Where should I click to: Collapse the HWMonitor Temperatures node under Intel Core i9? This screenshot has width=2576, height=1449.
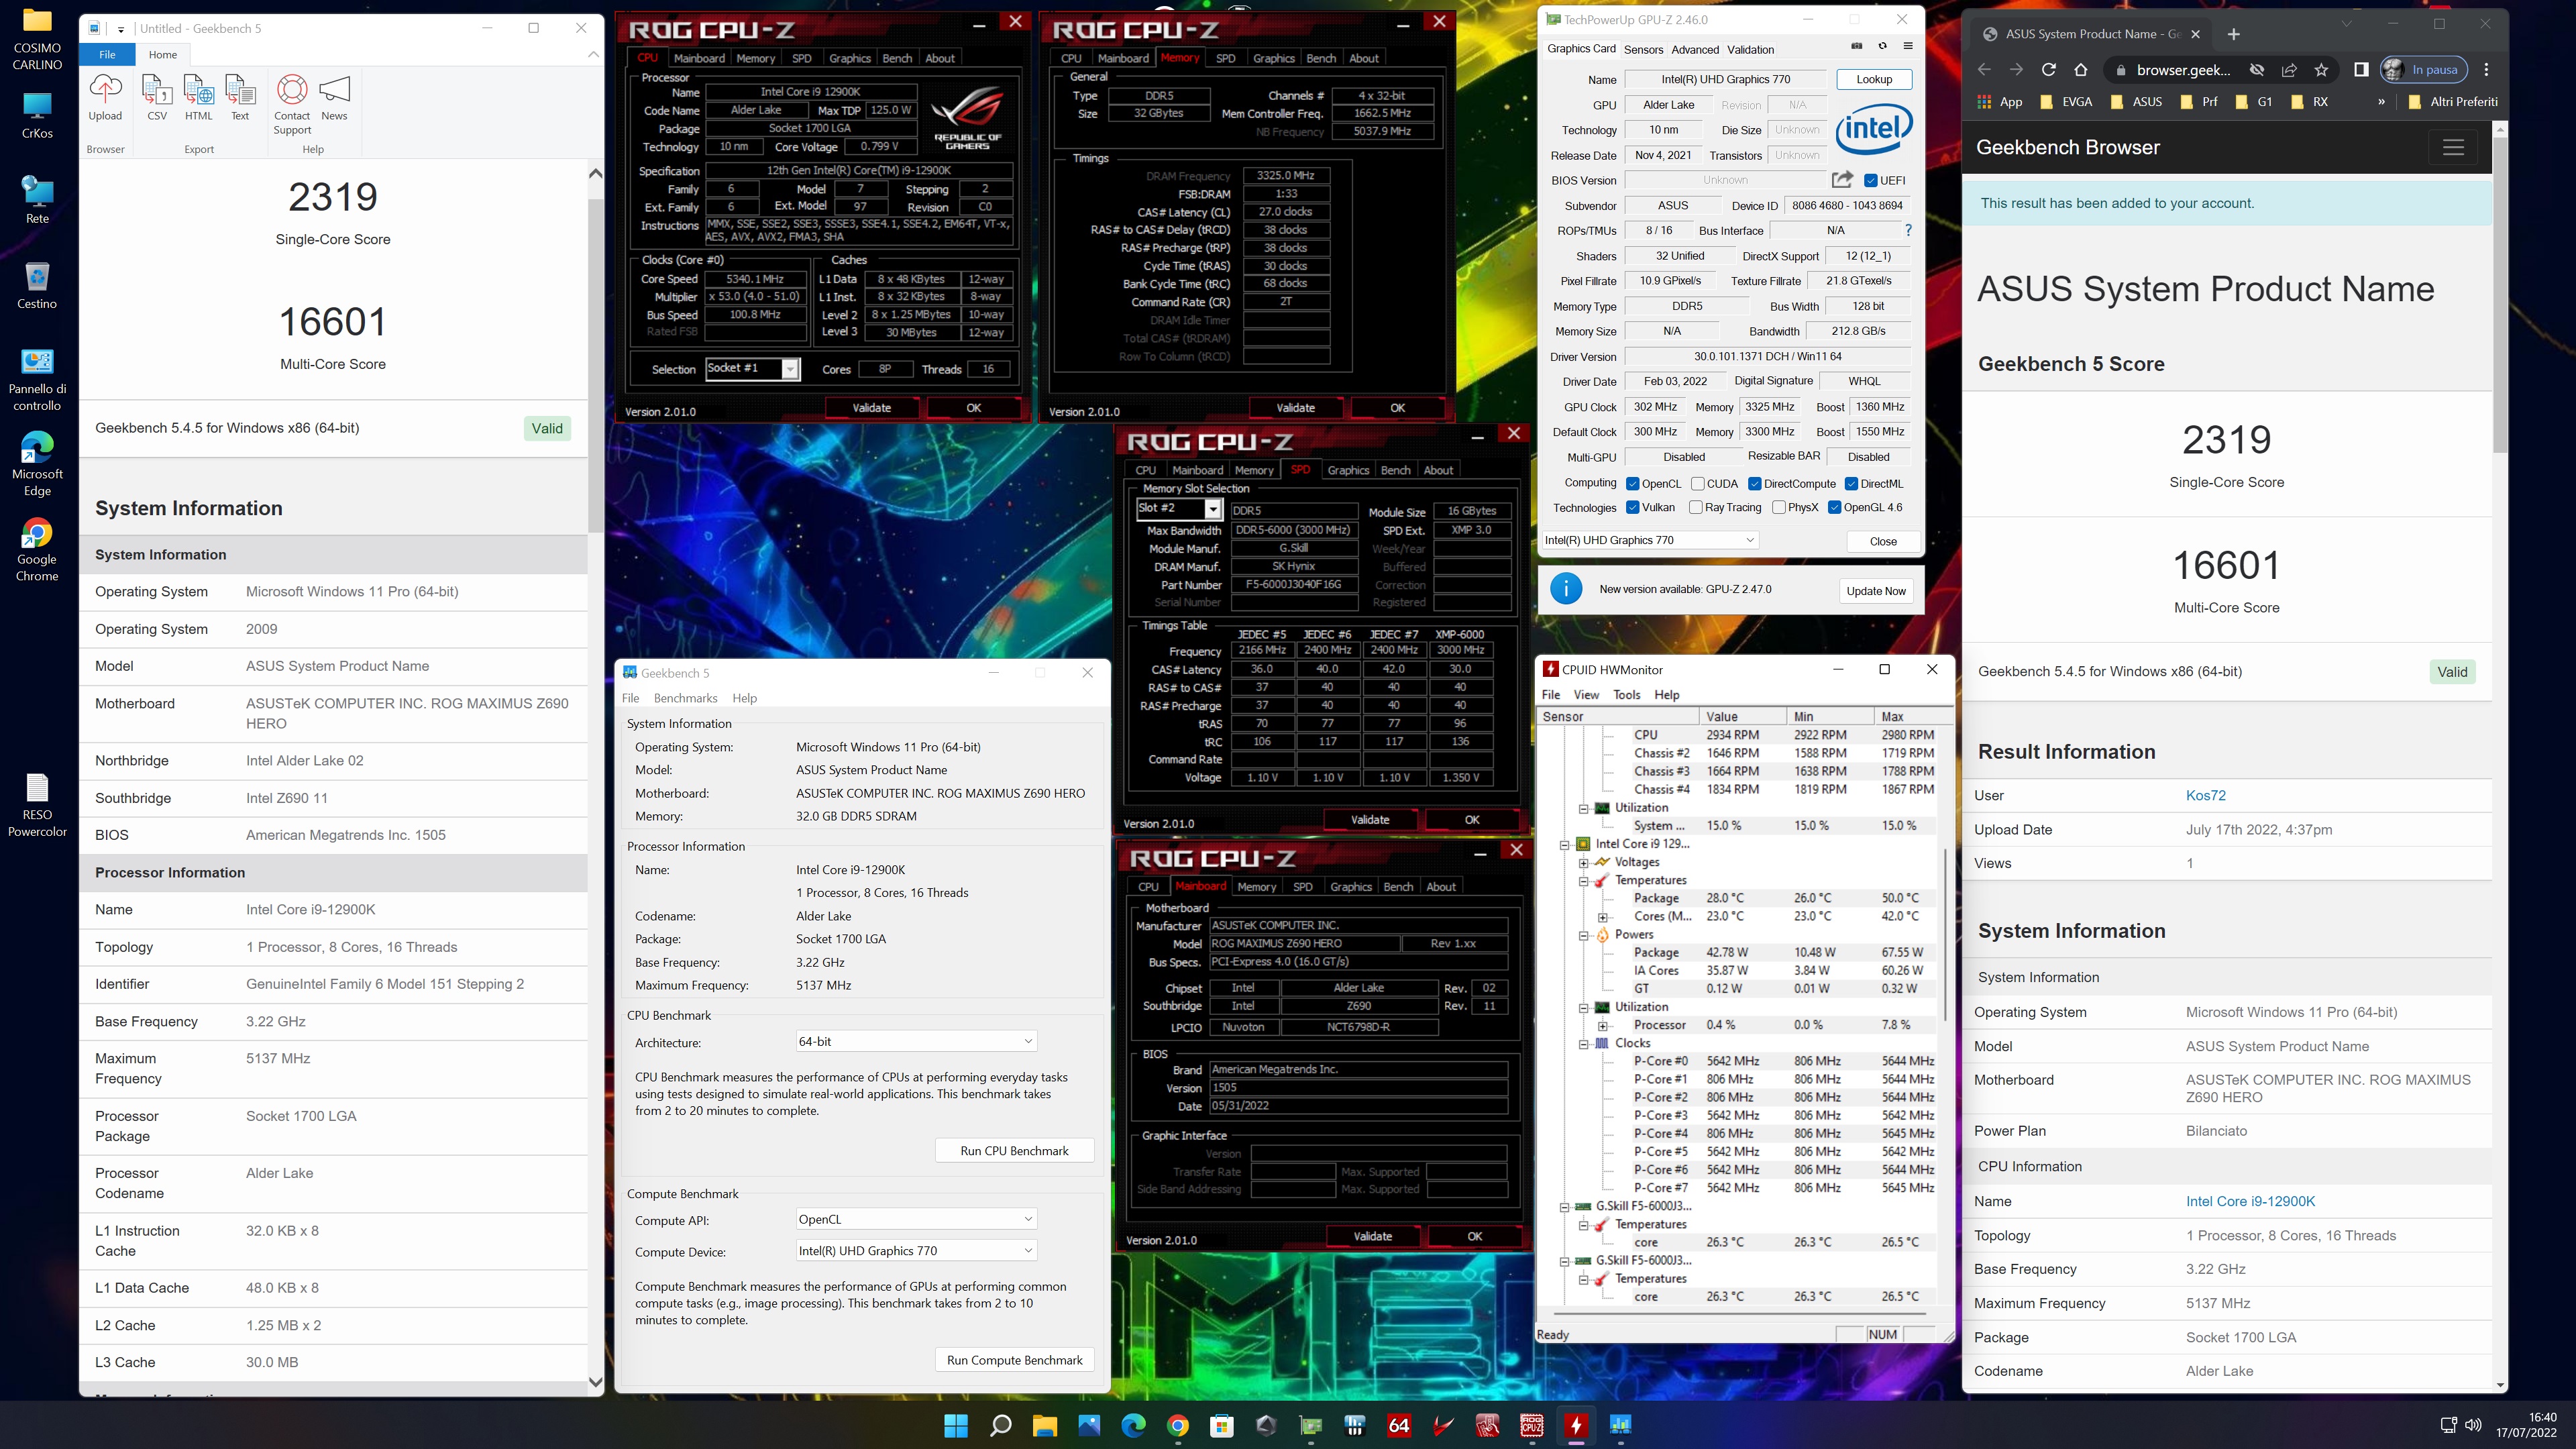(x=1584, y=881)
